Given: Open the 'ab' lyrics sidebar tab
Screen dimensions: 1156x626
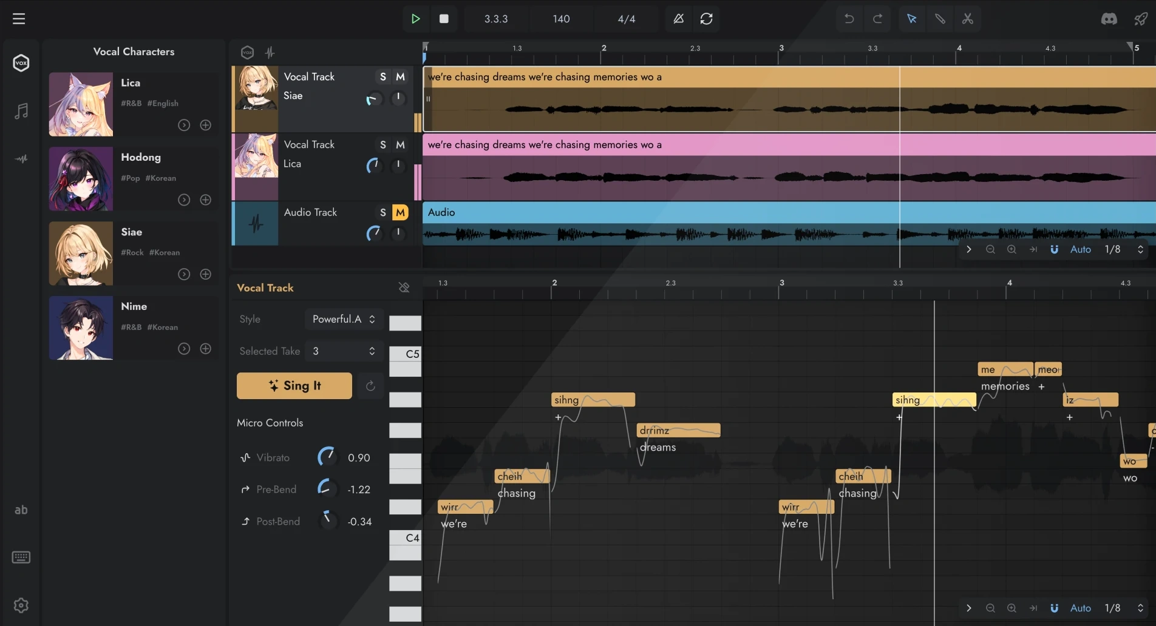Looking at the screenshot, I should click(21, 510).
